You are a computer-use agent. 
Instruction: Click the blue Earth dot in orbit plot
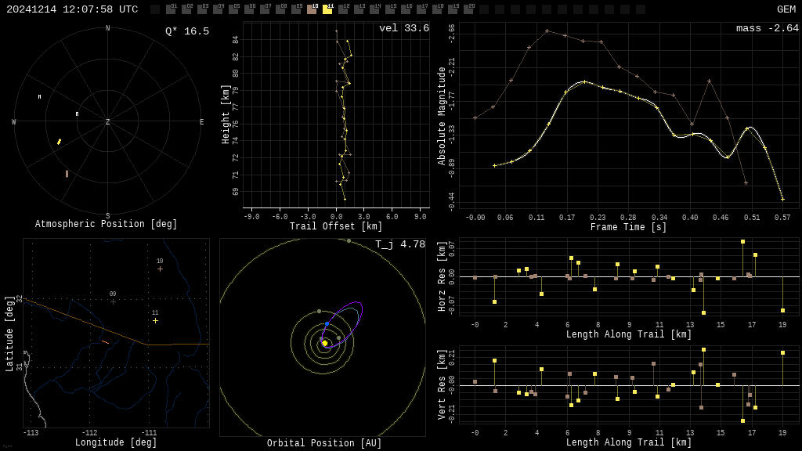[x=327, y=323]
